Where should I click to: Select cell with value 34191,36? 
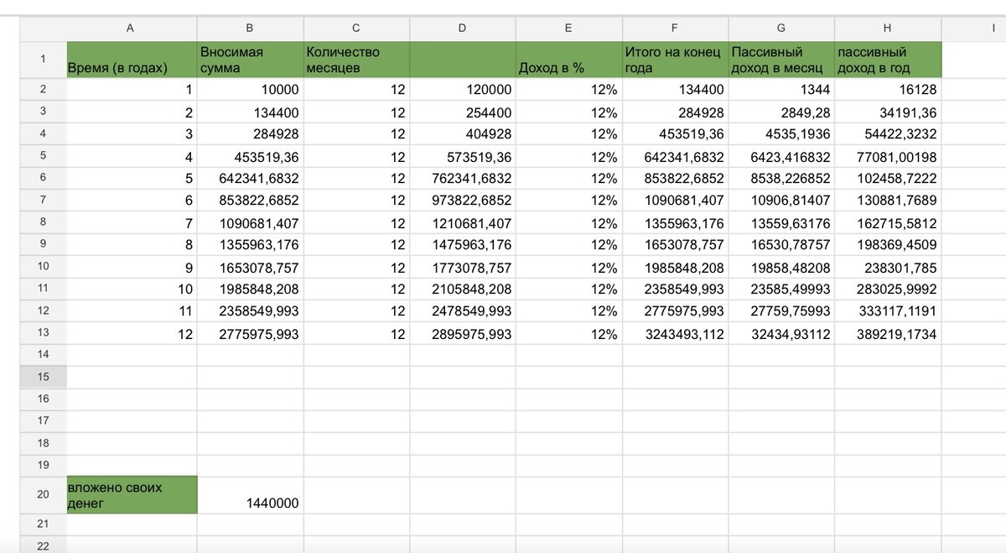[x=888, y=112]
